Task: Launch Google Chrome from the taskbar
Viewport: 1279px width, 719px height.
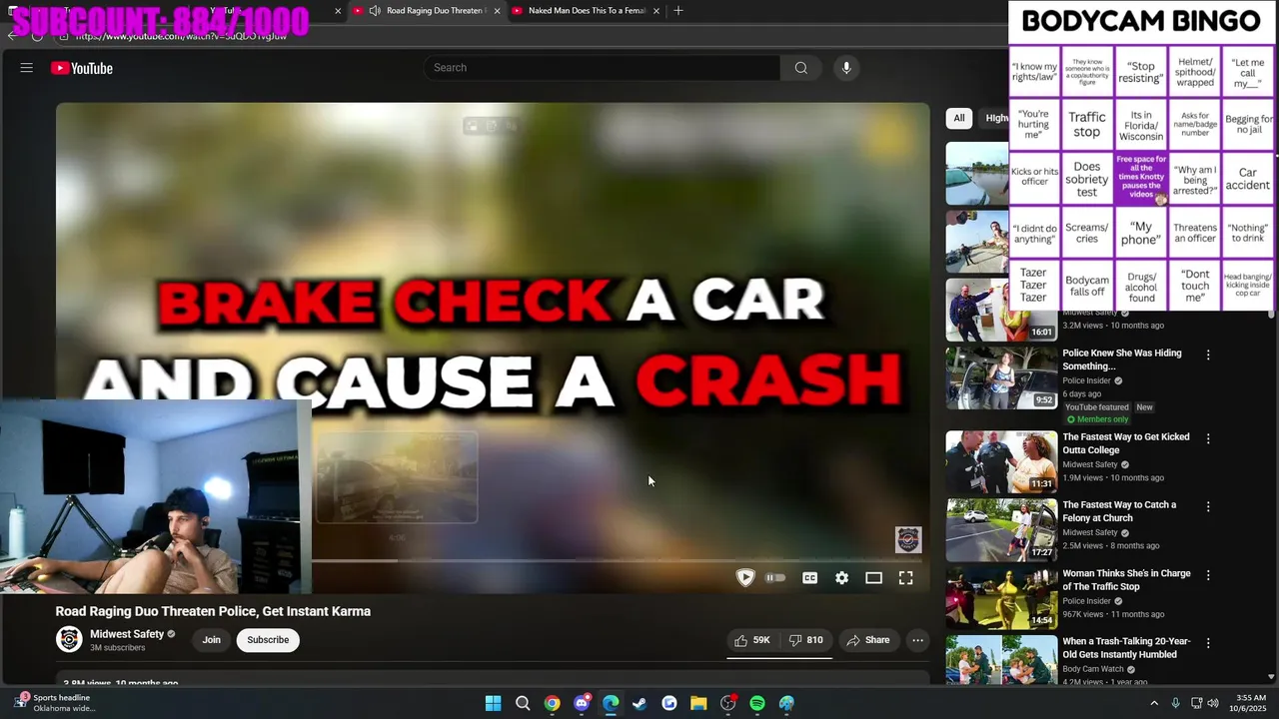Action: (552, 703)
